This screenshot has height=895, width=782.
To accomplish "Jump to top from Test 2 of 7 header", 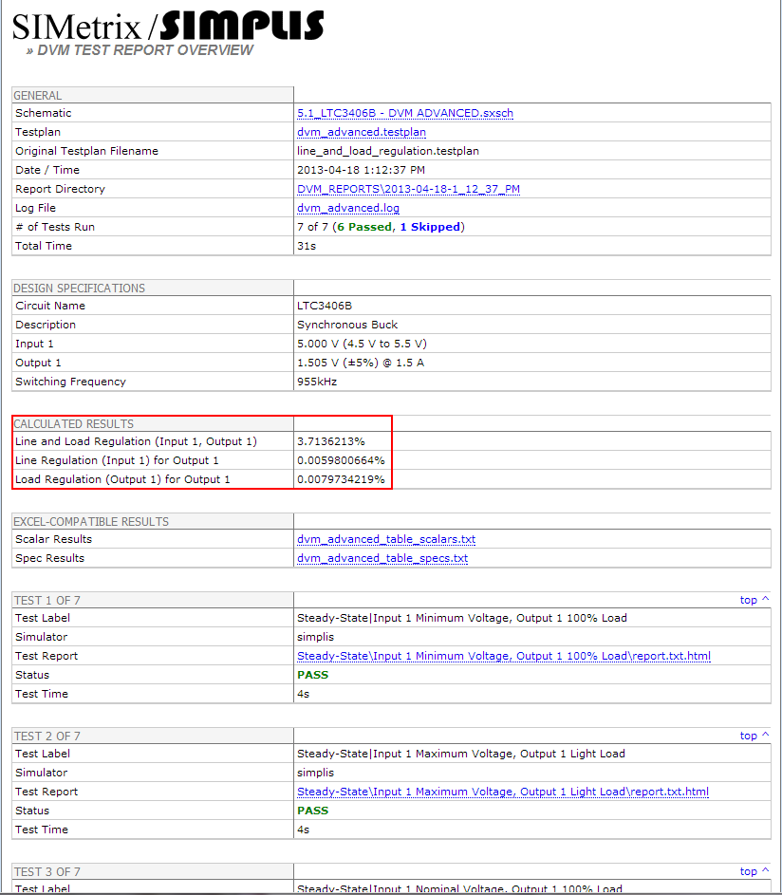I will 754,736.
